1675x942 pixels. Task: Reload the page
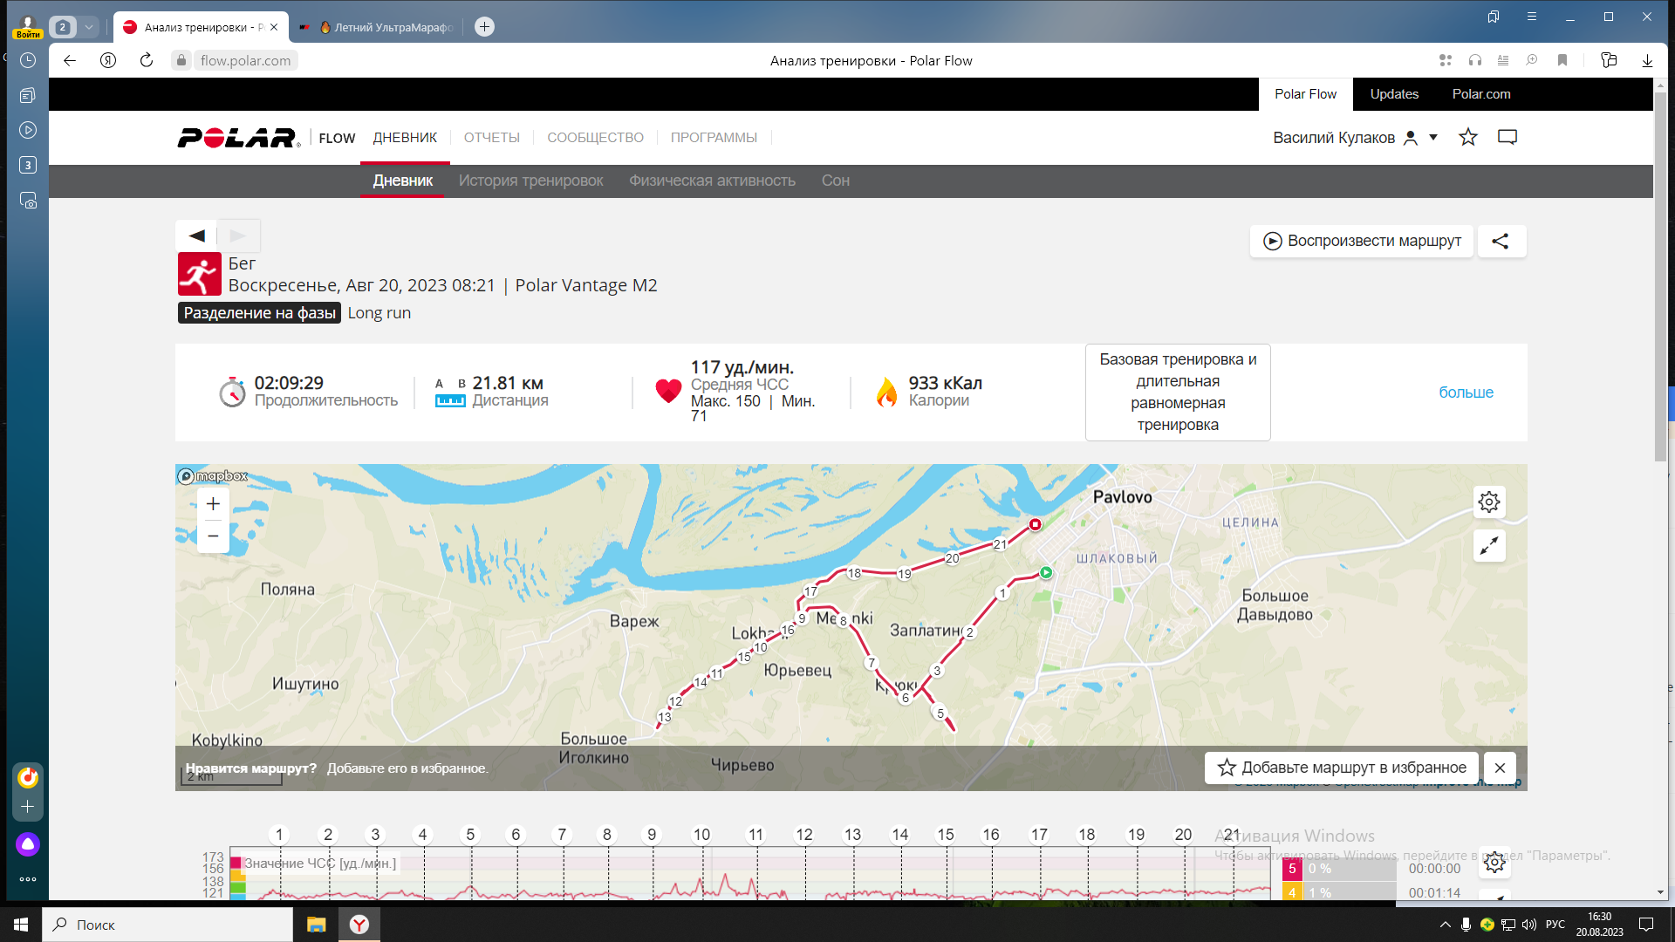(x=147, y=60)
